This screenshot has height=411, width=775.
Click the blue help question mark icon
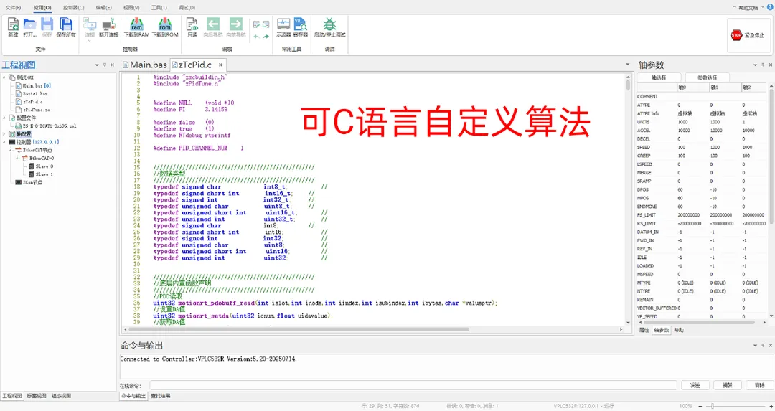pyautogui.click(x=769, y=7)
